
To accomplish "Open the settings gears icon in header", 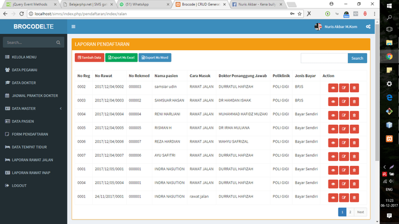I will point(368,26).
